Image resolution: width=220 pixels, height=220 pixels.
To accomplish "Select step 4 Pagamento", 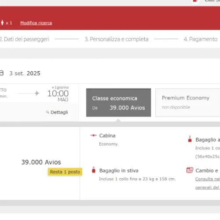I will point(201,39).
